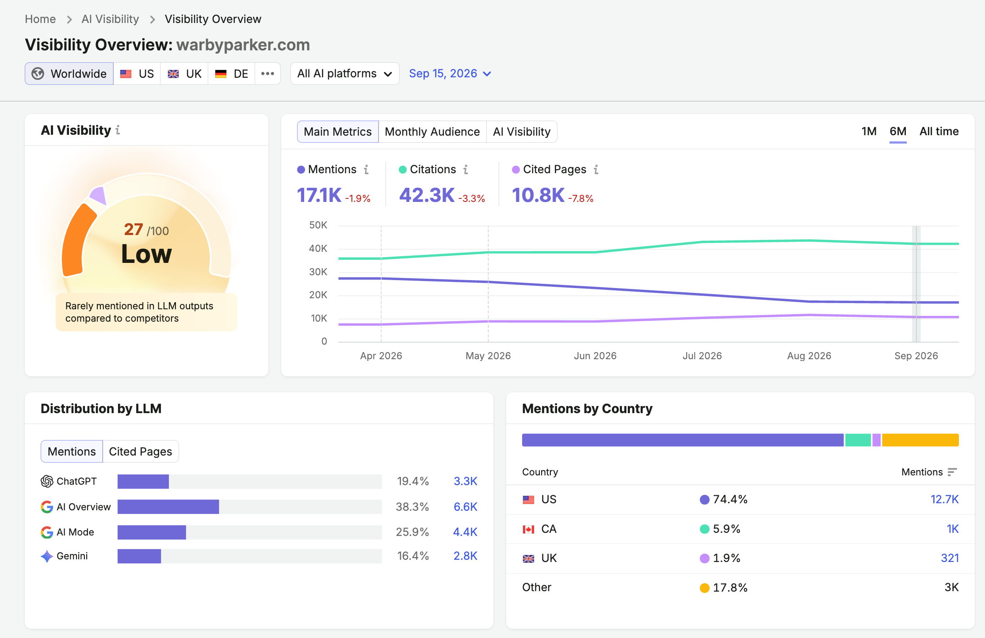The height and width of the screenshot is (638, 985).
Task: Open US 12.7K mentions link
Action: click(945, 500)
